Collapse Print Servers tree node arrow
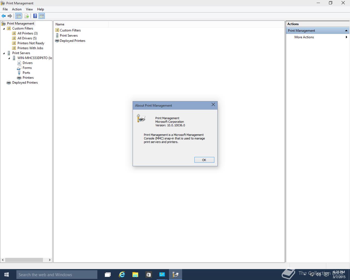The width and height of the screenshot is (350, 280). click(4, 53)
